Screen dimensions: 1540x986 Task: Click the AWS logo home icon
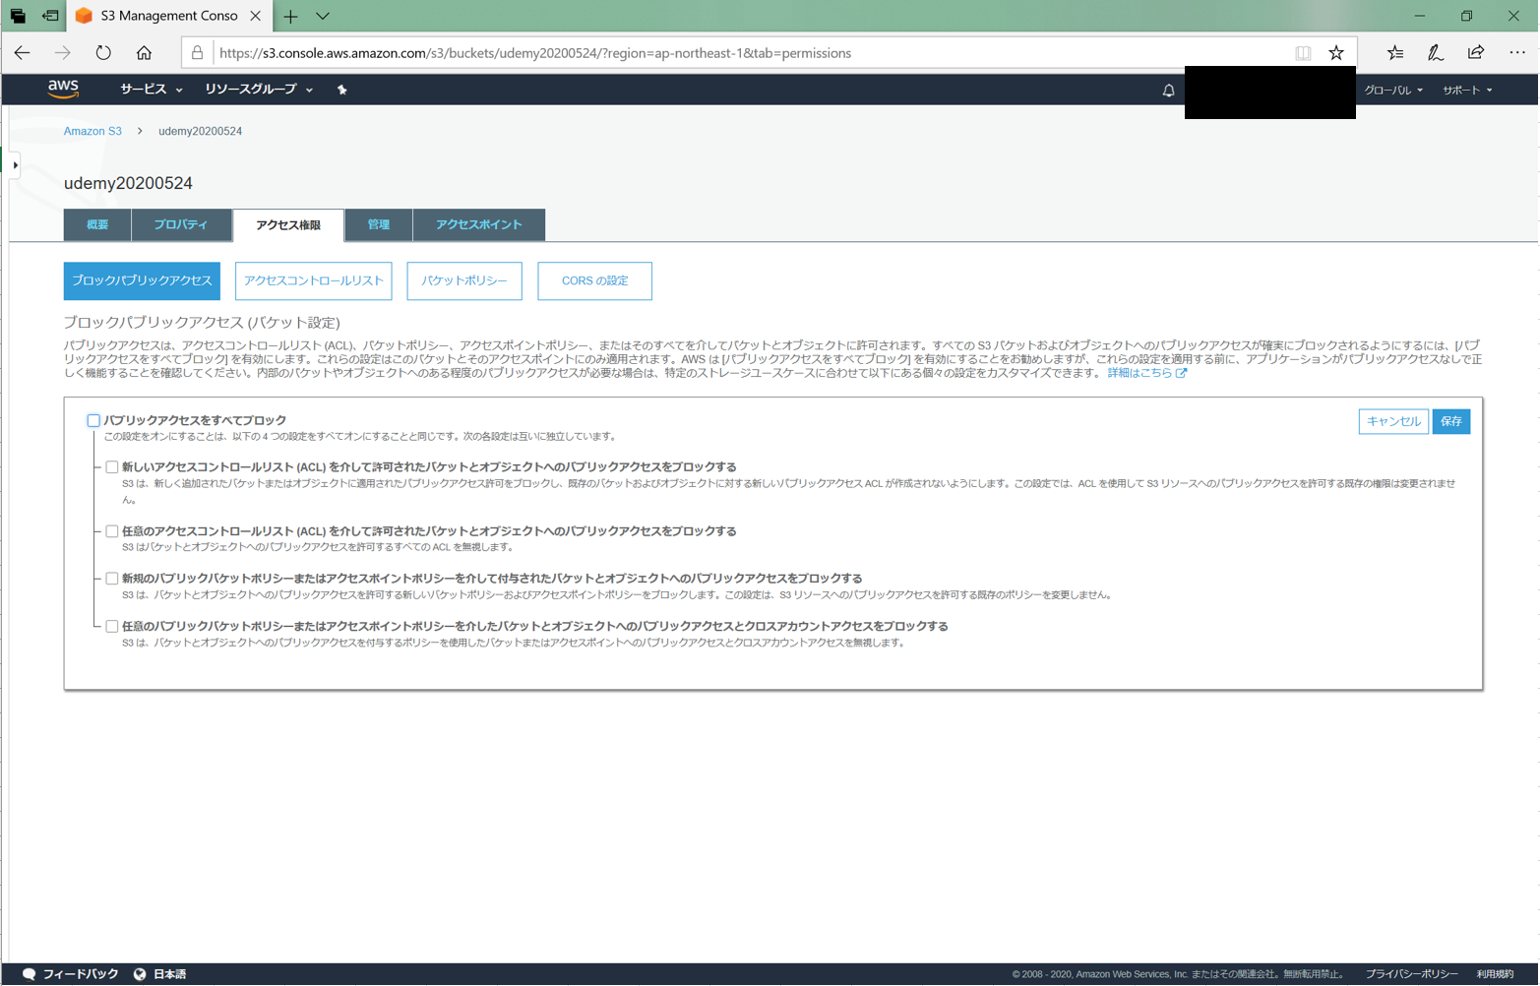63,90
